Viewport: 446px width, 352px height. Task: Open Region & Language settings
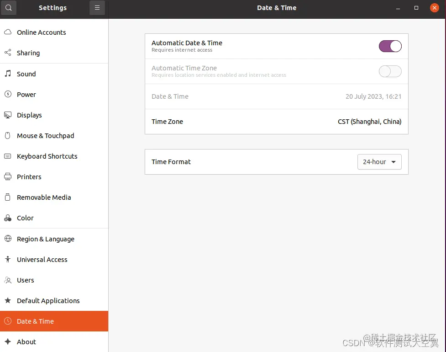54,239
